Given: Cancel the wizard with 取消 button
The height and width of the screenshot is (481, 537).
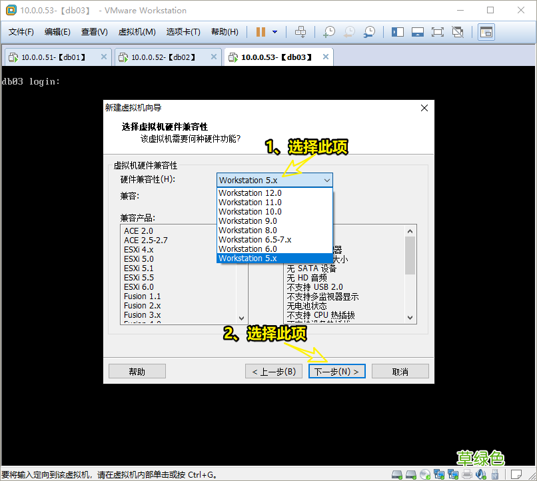Looking at the screenshot, I should 400,372.
